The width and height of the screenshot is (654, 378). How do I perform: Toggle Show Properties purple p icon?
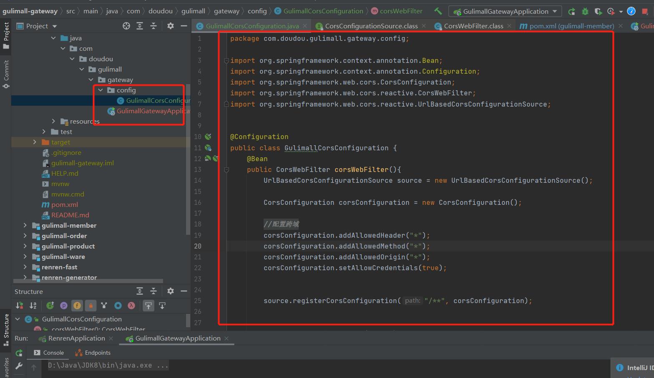[x=64, y=306]
